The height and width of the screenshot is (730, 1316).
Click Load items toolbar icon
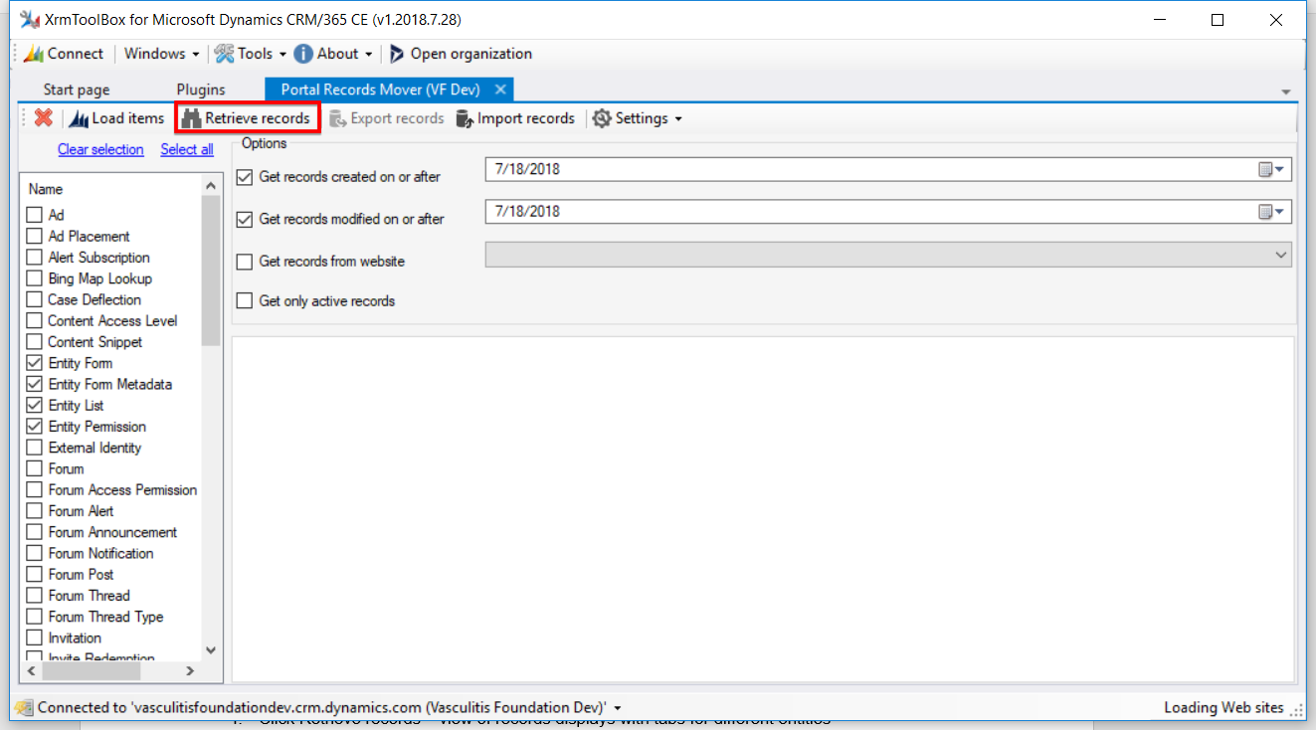point(79,118)
